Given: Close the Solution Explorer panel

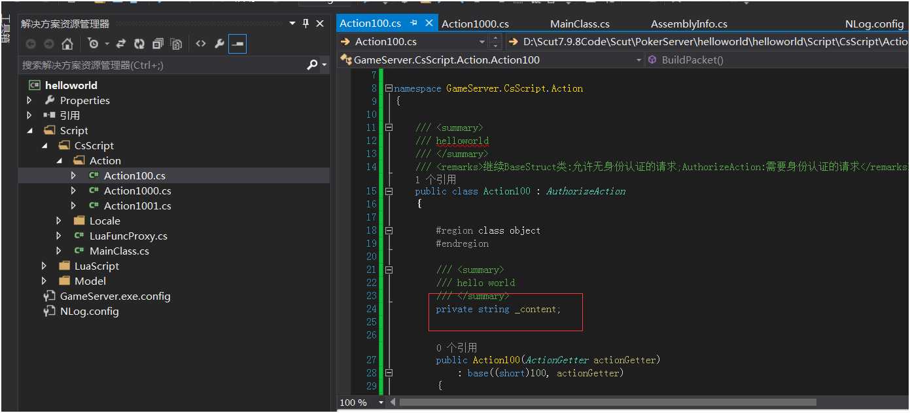Looking at the screenshot, I should tap(320, 24).
